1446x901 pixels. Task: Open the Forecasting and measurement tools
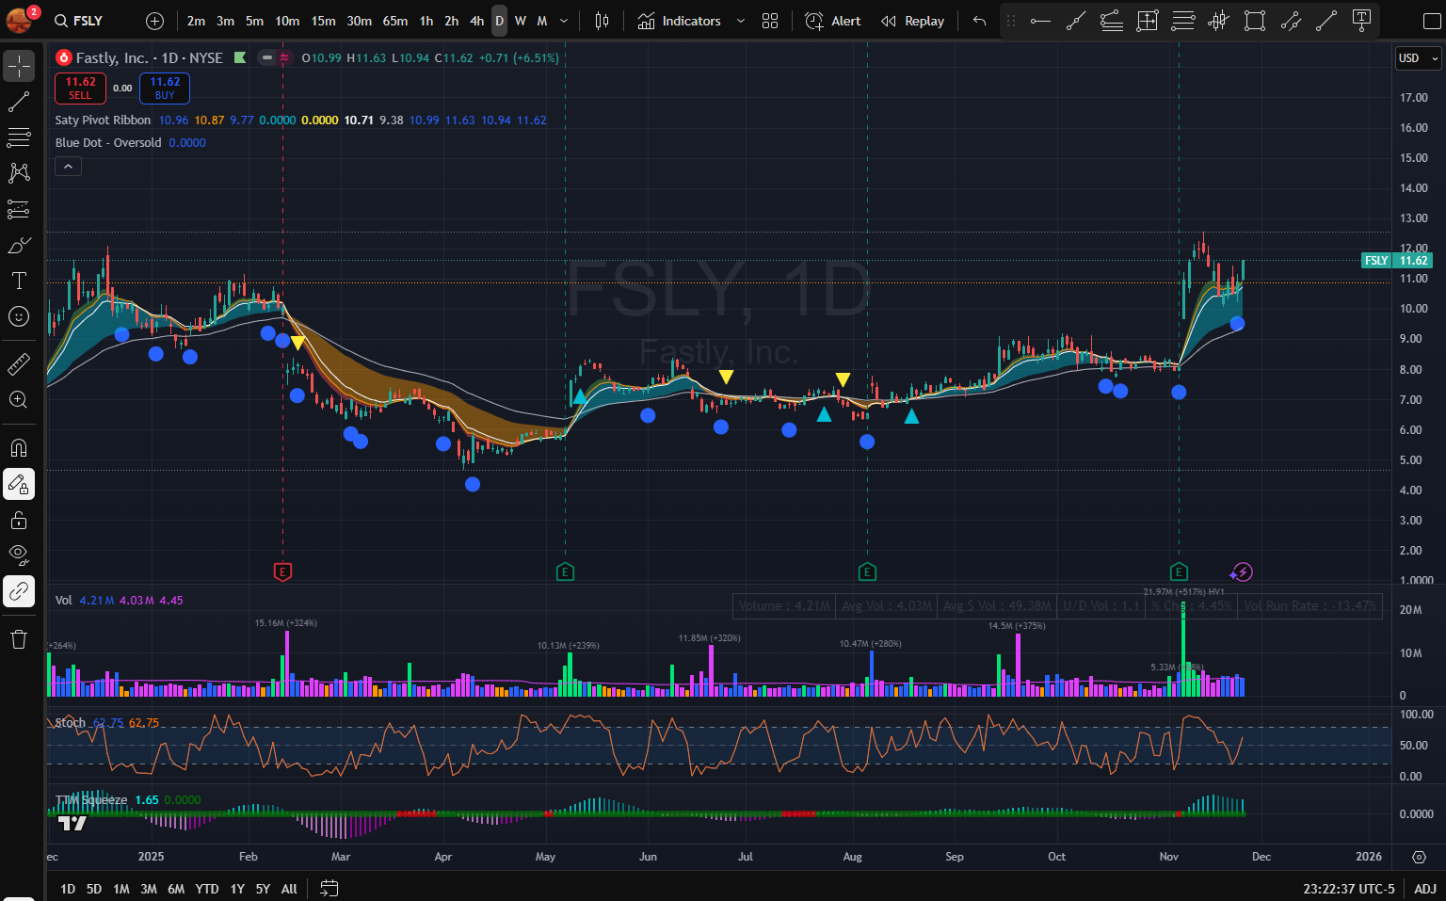click(19, 209)
